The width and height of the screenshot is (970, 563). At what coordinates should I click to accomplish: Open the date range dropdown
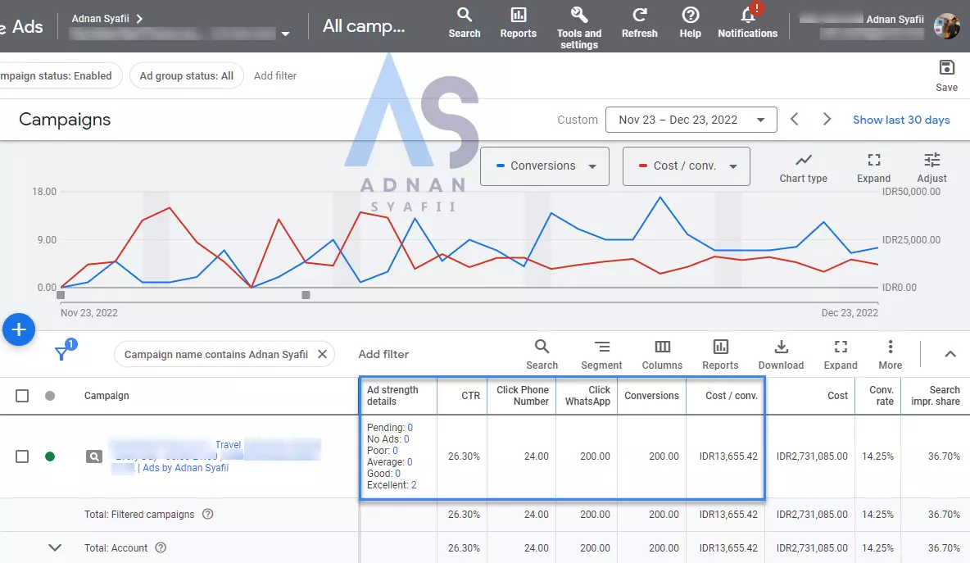(x=691, y=120)
